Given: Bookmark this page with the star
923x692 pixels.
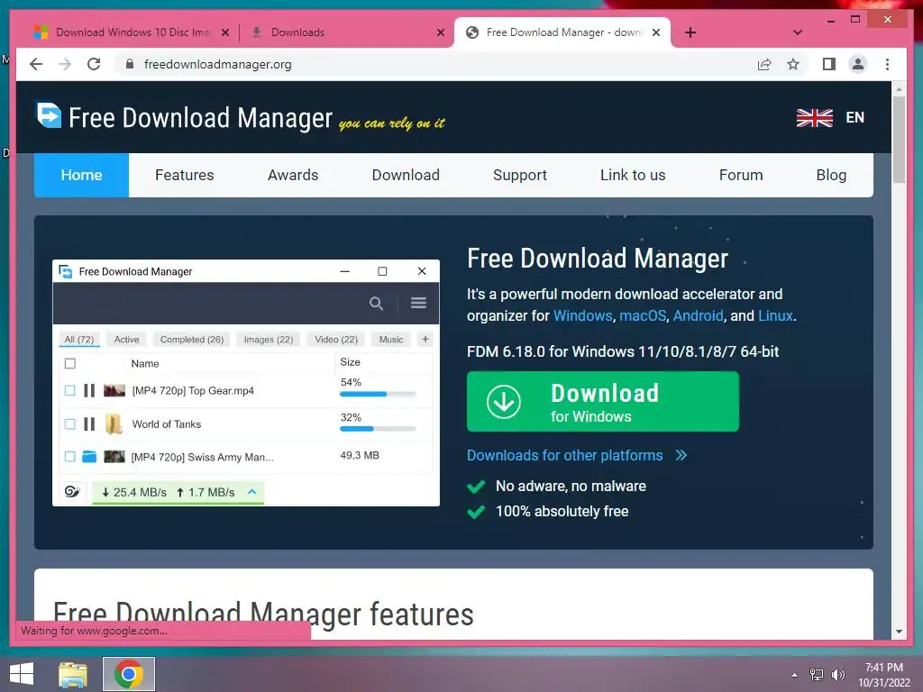Looking at the screenshot, I should click(x=793, y=64).
